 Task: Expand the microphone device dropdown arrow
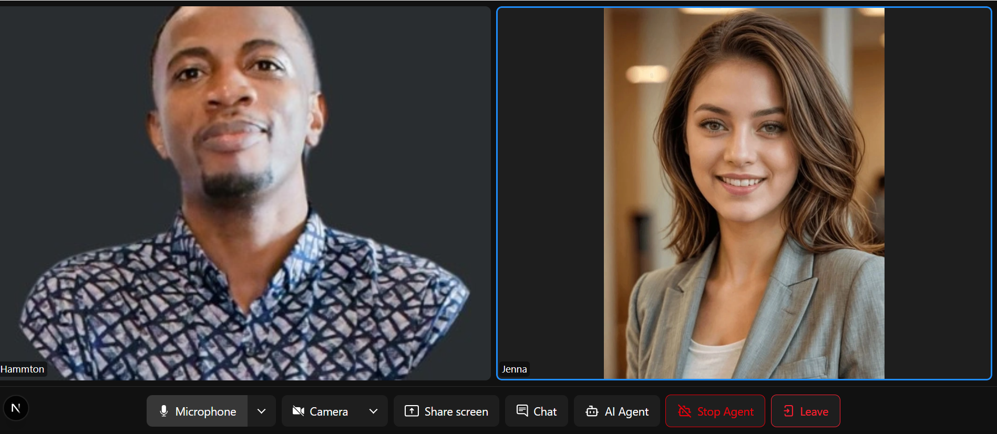(x=262, y=411)
